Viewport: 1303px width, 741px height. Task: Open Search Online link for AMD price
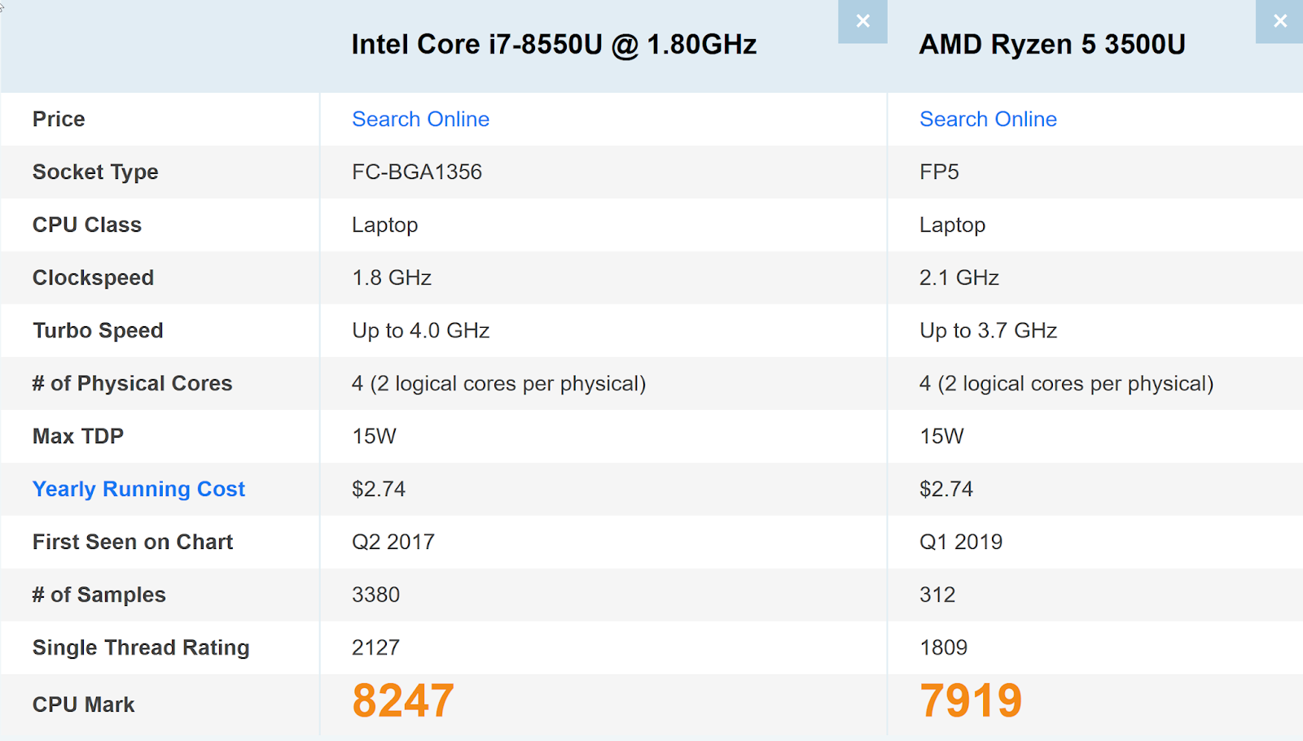click(x=988, y=120)
